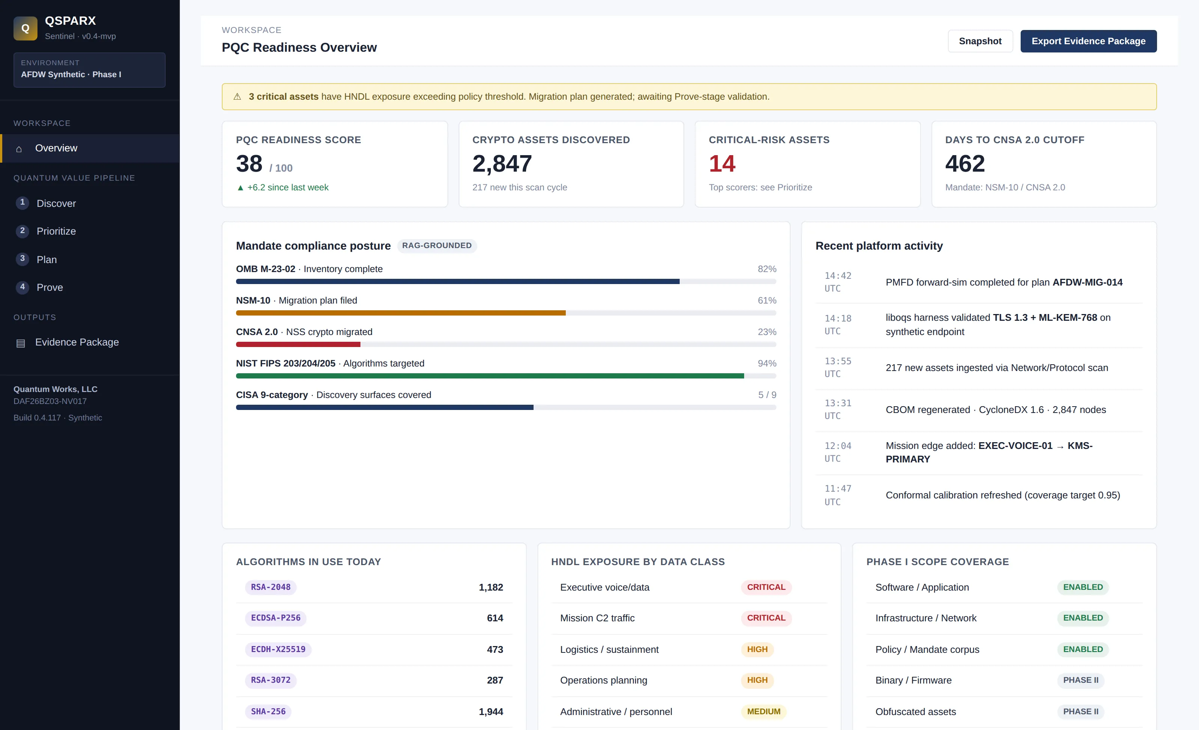Screen dimensions: 1199x730
Task: Click 'Build 0.4.117 · Synthetic' text
Action: tap(58, 418)
